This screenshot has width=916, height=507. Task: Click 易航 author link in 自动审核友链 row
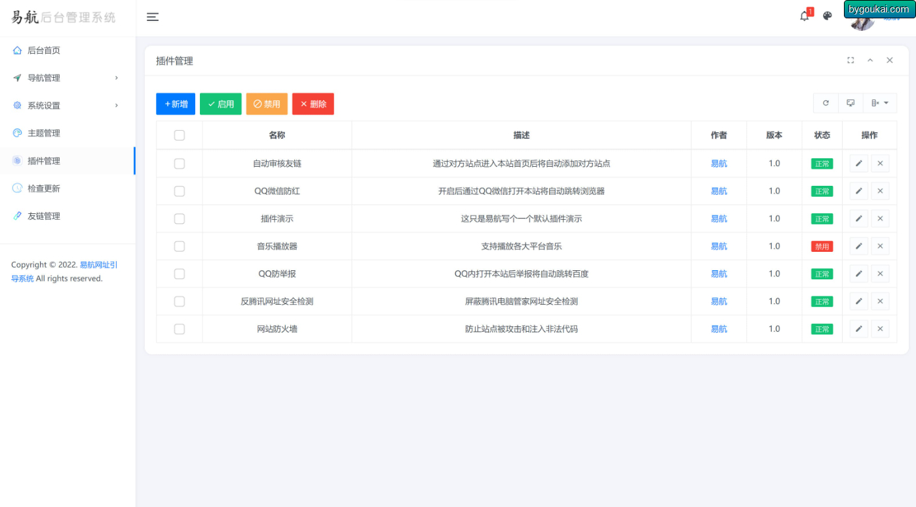(719, 164)
